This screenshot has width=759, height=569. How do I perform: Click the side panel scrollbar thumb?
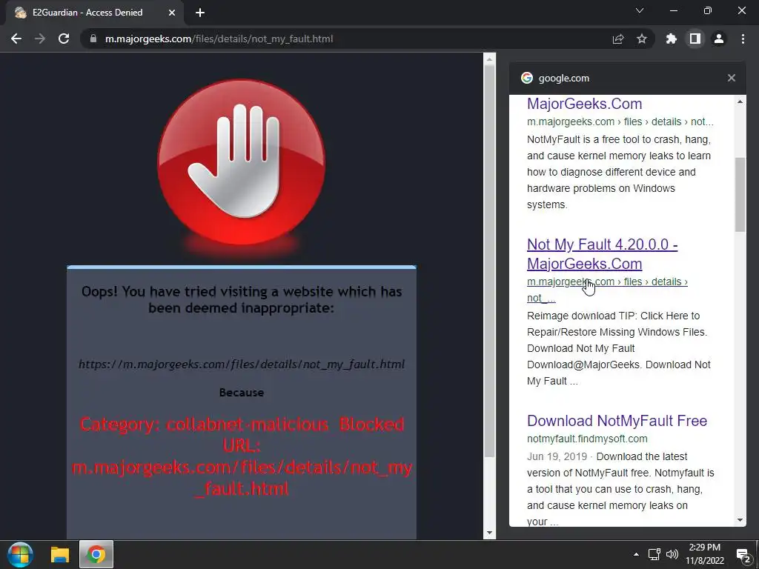tap(740, 195)
